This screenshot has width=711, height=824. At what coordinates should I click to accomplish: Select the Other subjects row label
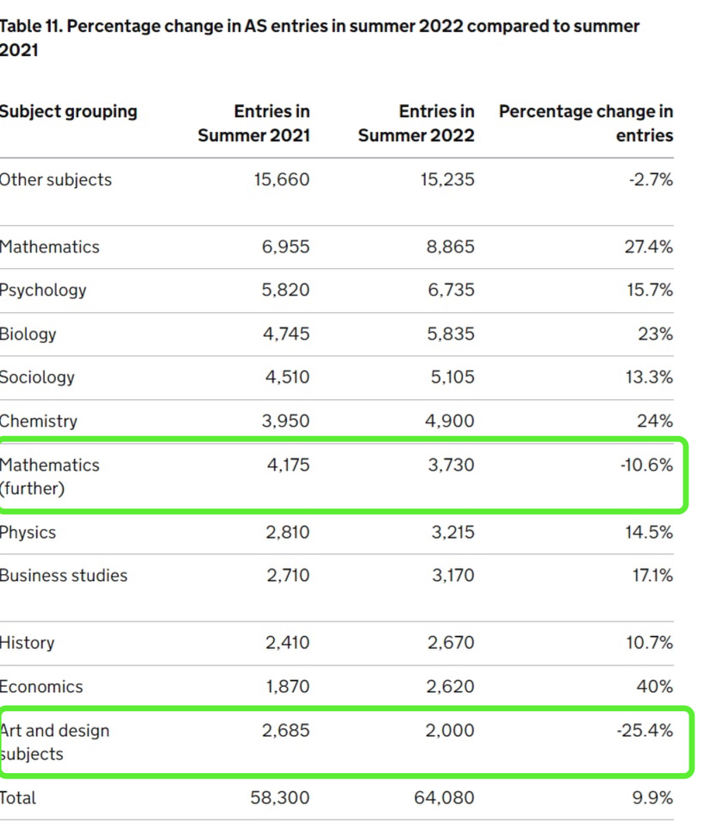point(56,179)
